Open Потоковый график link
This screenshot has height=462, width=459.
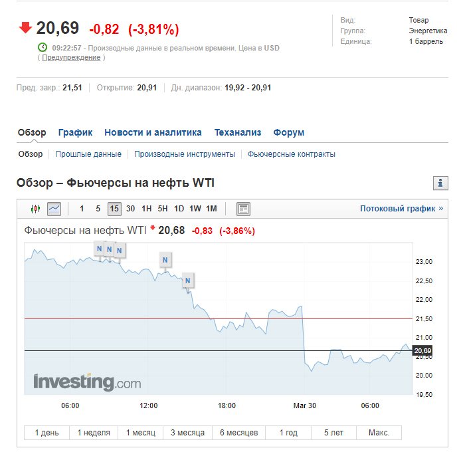tap(402, 209)
